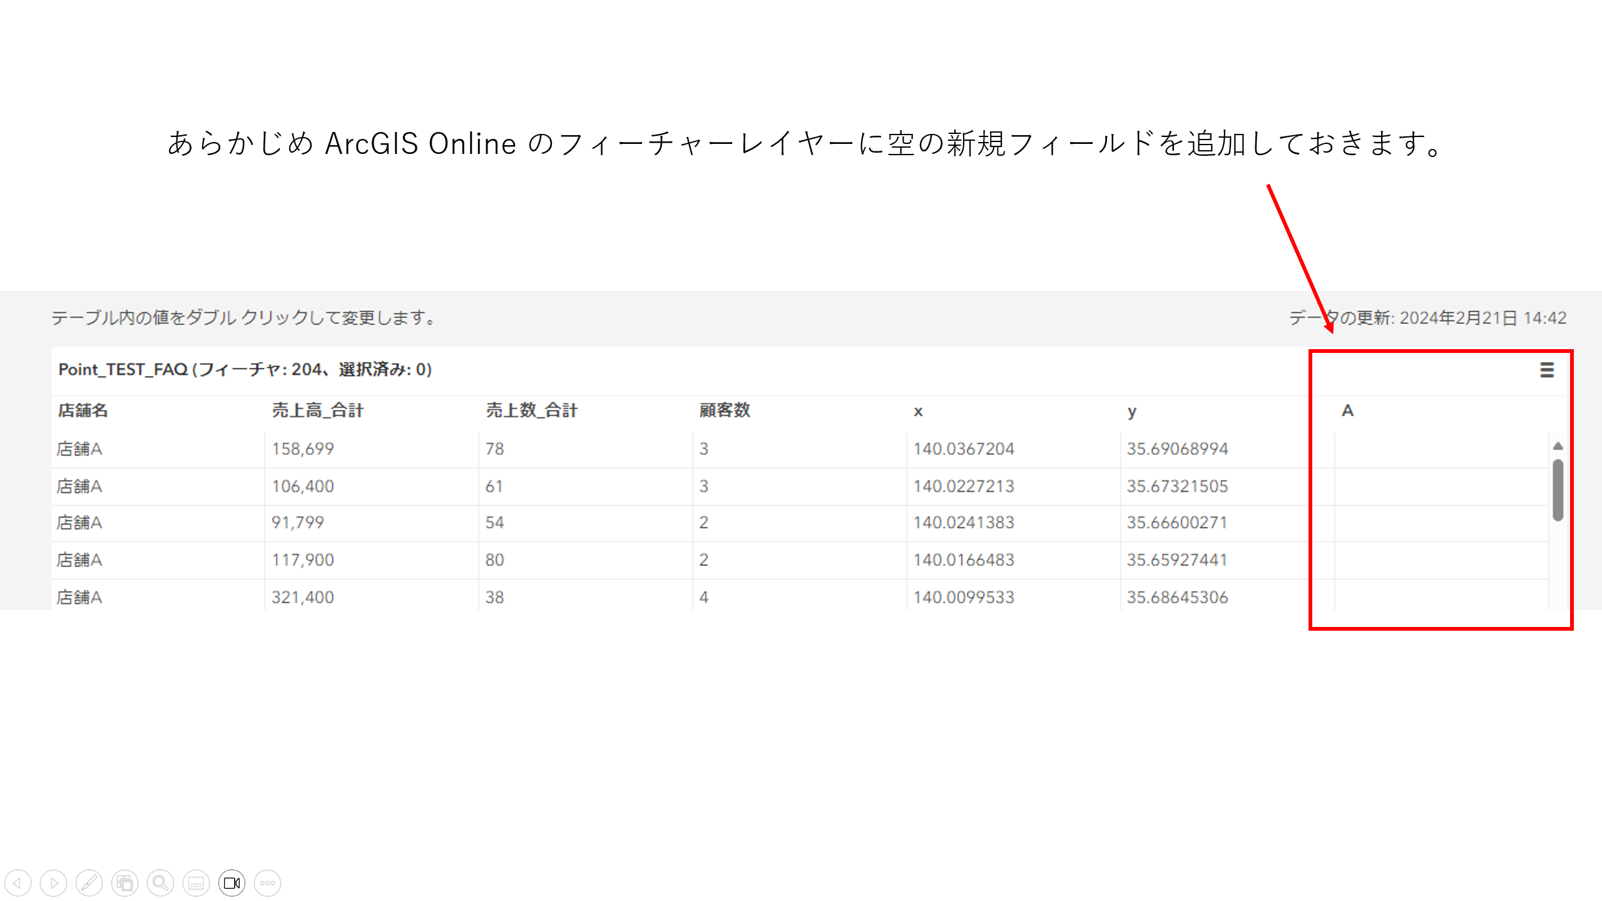
Task: Select the y column header
Action: pos(1131,412)
